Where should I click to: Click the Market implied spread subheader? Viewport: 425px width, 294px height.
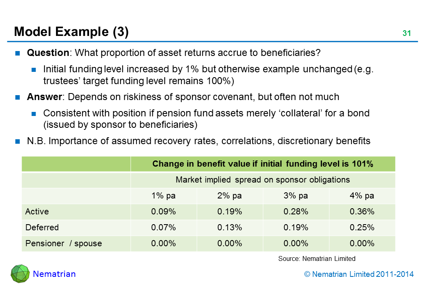pyautogui.click(x=262, y=180)
